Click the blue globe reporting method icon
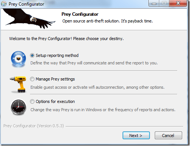Viewport: 190px width, 146px height. coord(18,59)
